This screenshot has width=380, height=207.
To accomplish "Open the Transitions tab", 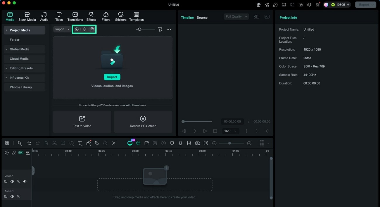I will (x=75, y=17).
